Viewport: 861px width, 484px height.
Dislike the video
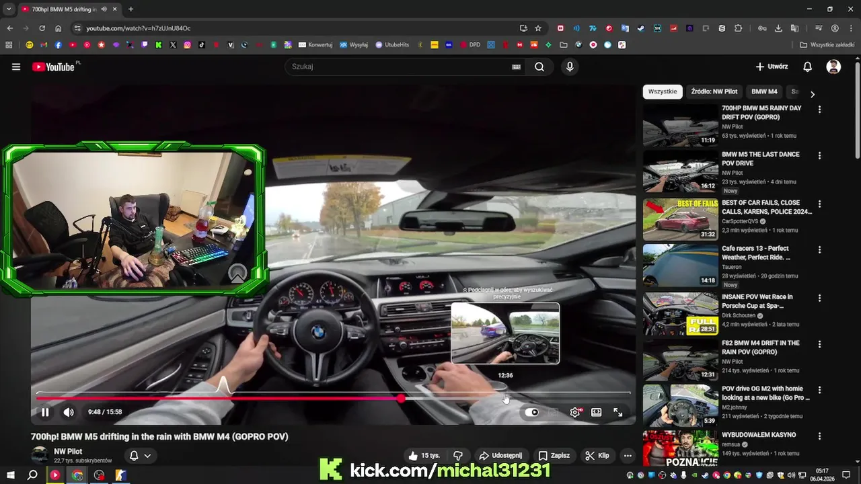coord(458,455)
